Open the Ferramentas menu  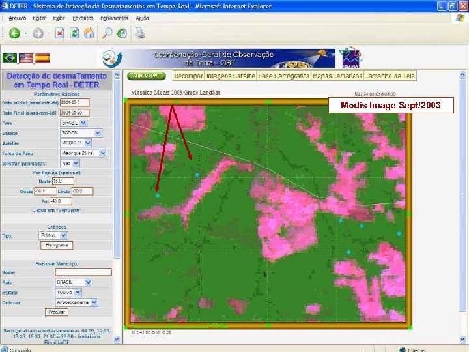coord(114,18)
